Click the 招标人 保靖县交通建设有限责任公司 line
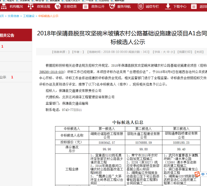 coord(73,91)
